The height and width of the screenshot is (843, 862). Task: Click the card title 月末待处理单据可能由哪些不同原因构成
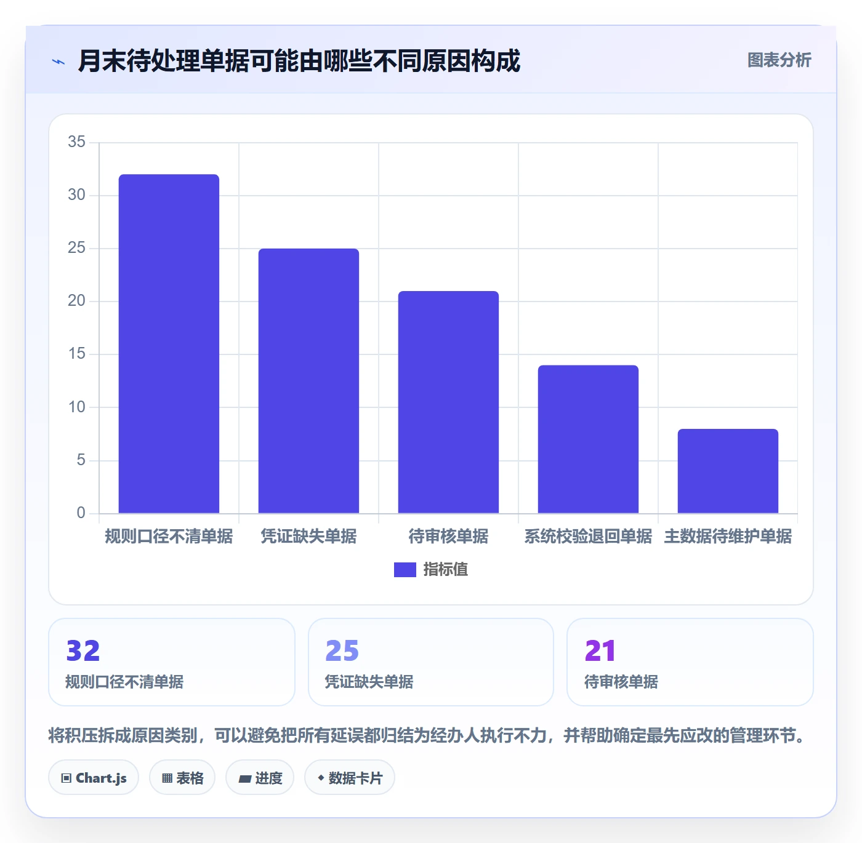point(299,61)
